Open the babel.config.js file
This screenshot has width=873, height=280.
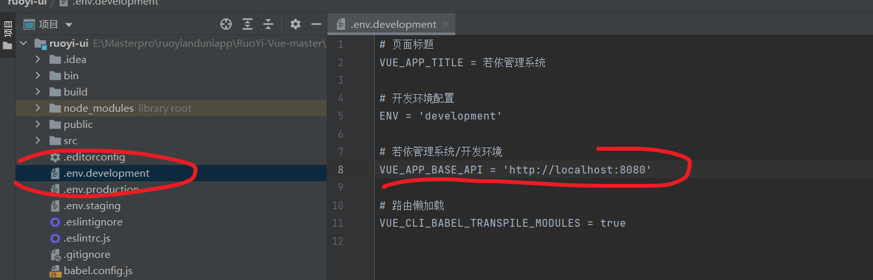pos(98,271)
